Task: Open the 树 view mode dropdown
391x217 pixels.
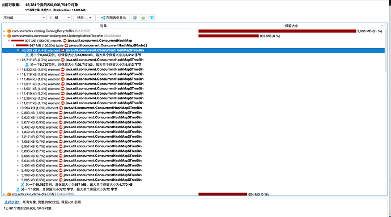Action: [60, 18]
